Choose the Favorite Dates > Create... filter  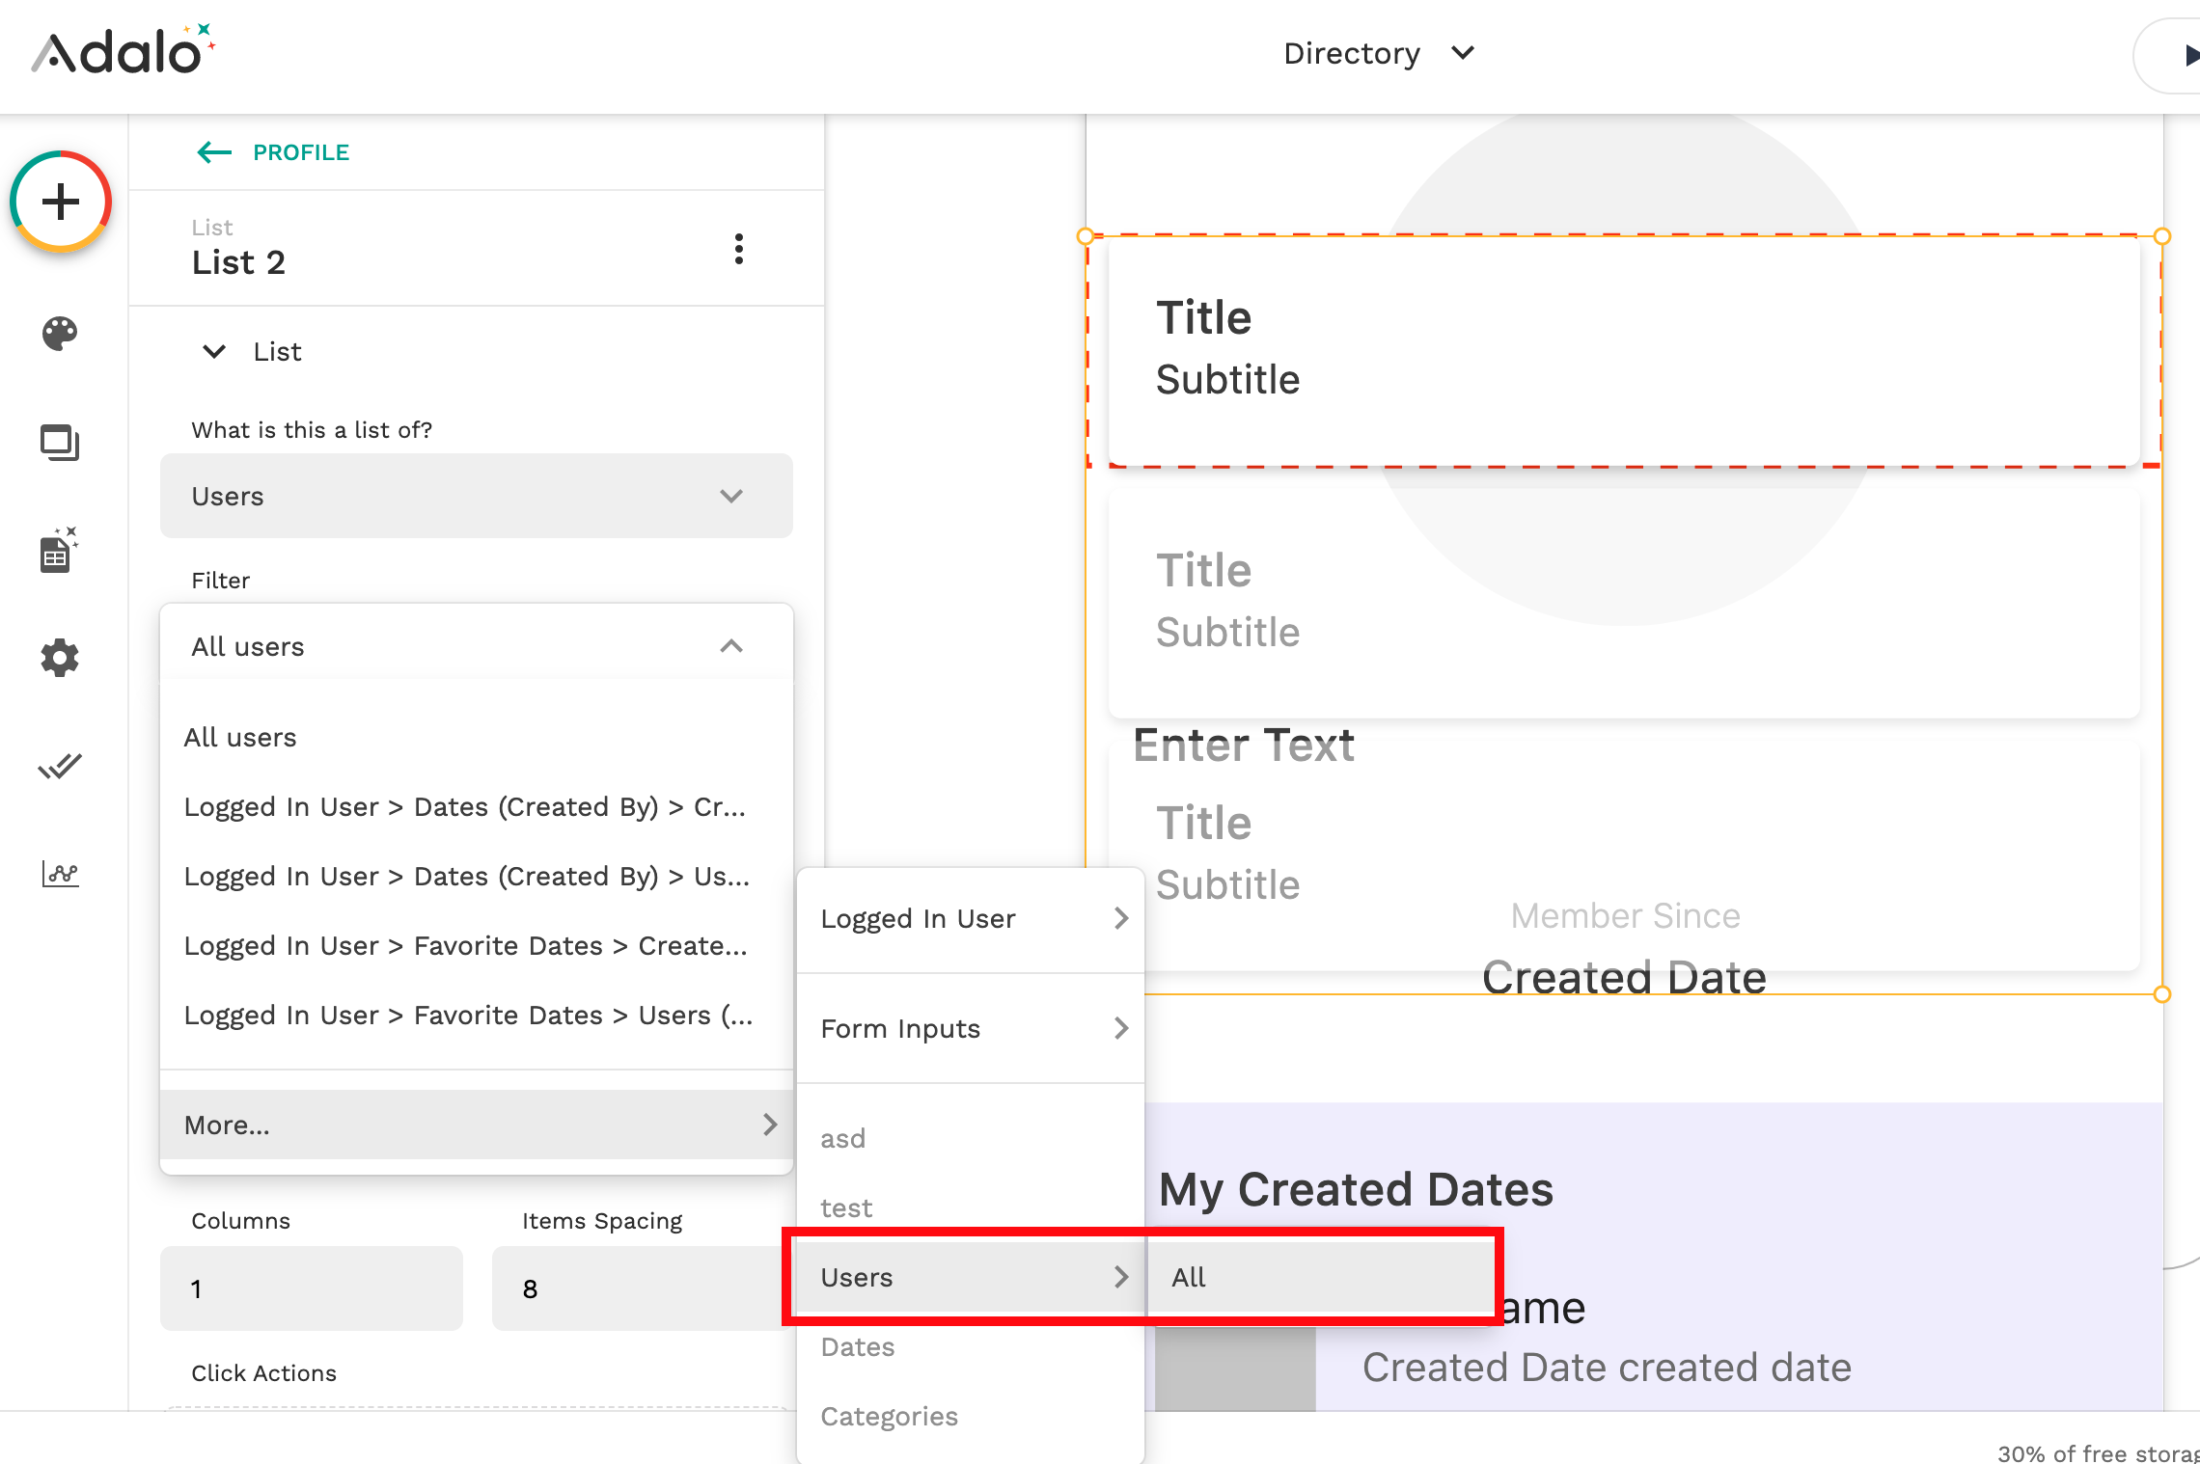tap(465, 945)
